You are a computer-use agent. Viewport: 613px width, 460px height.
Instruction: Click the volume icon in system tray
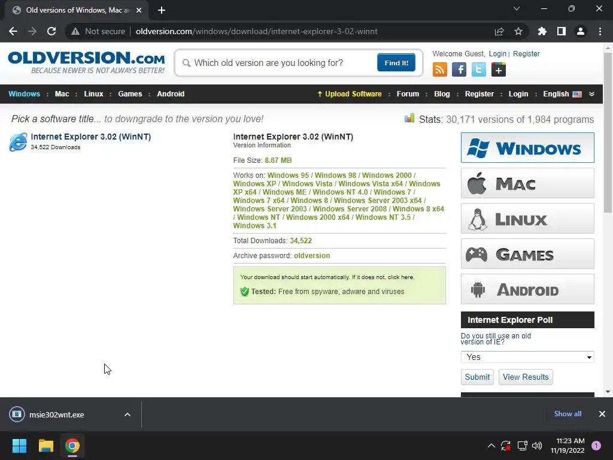coord(537,446)
